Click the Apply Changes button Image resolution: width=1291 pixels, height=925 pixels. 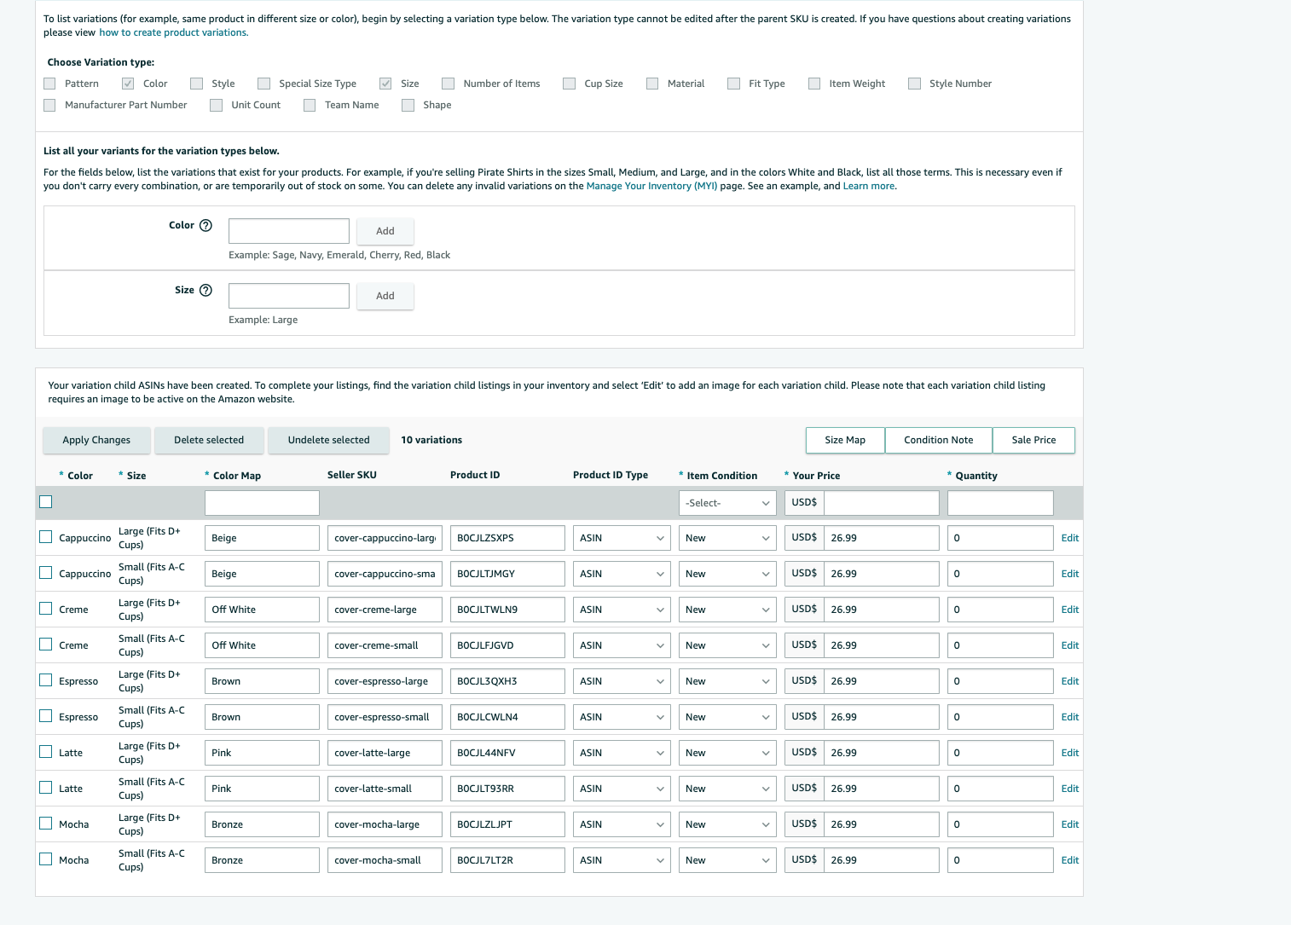(96, 440)
